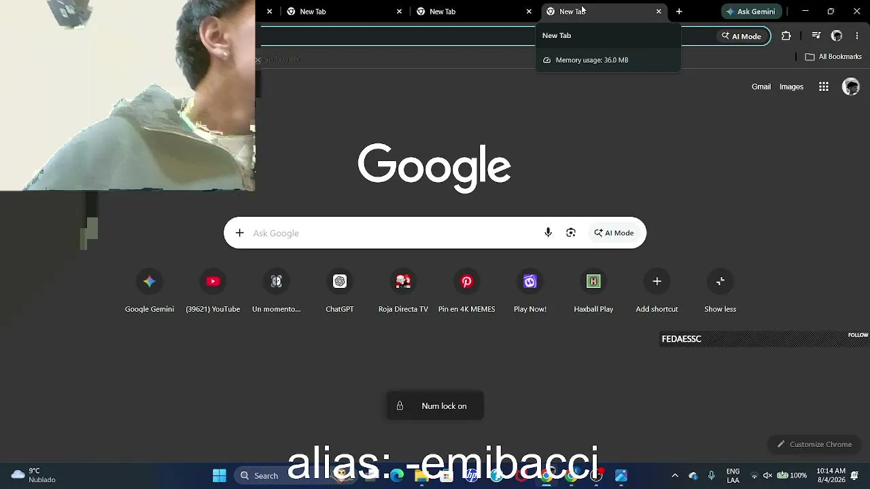The width and height of the screenshot is (870, 489).
Task: Check the battery 100% indicator
Action: [x=793, y=475]
